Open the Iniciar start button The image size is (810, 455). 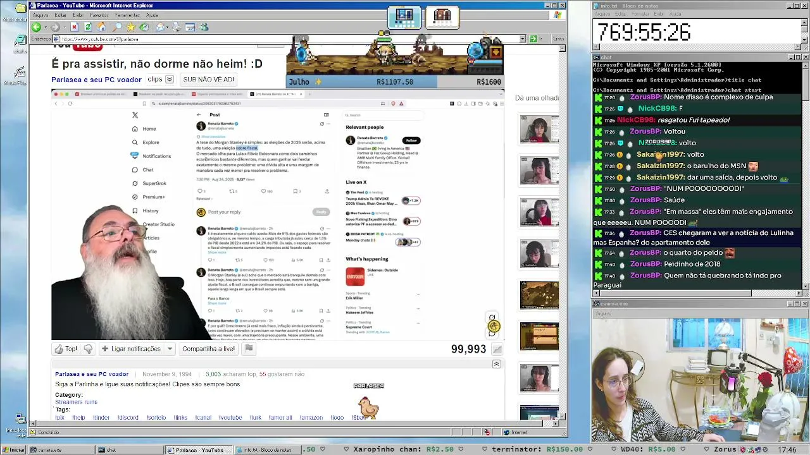(14, 450)
